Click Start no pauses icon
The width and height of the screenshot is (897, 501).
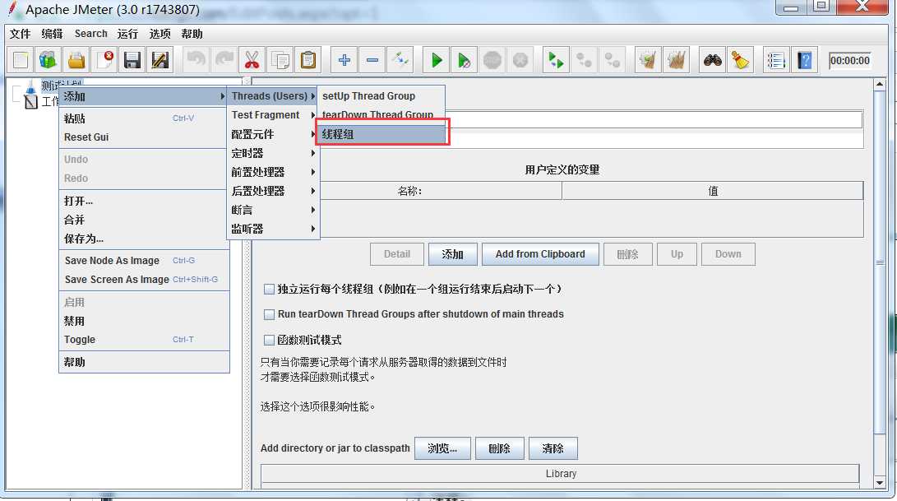[x=465, y=60]
